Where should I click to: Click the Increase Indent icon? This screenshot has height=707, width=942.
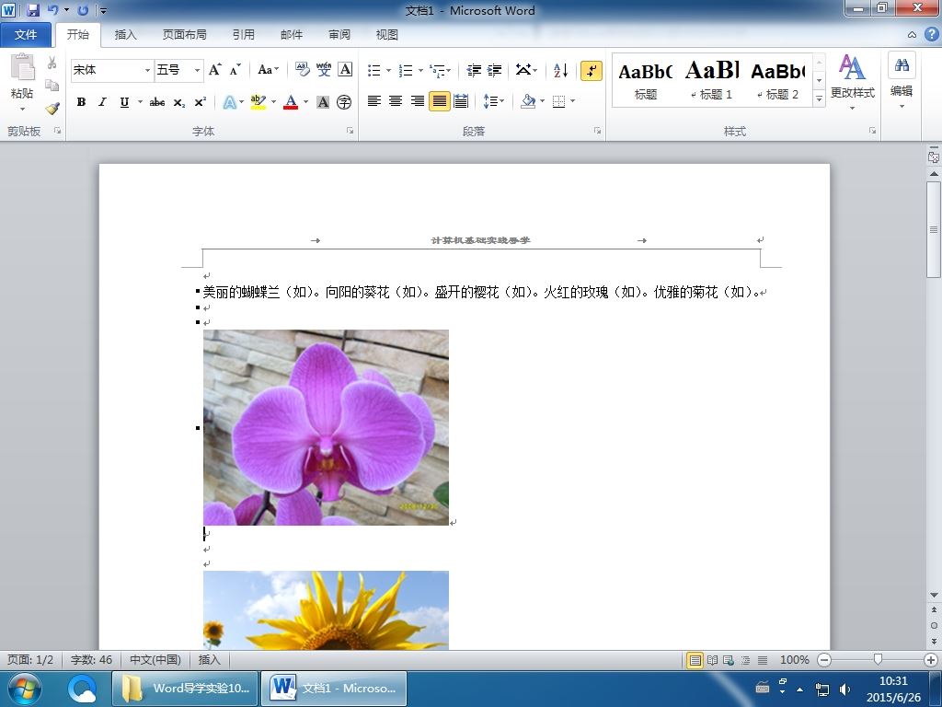point(494,70)
